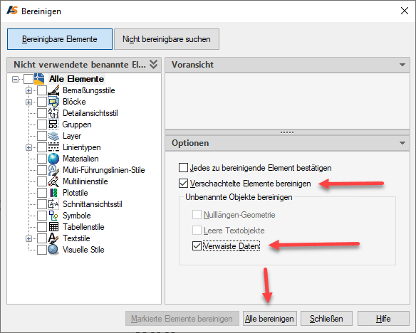Click the Alle bereinigen button
The image size is (416, 333).
point(269,319)
